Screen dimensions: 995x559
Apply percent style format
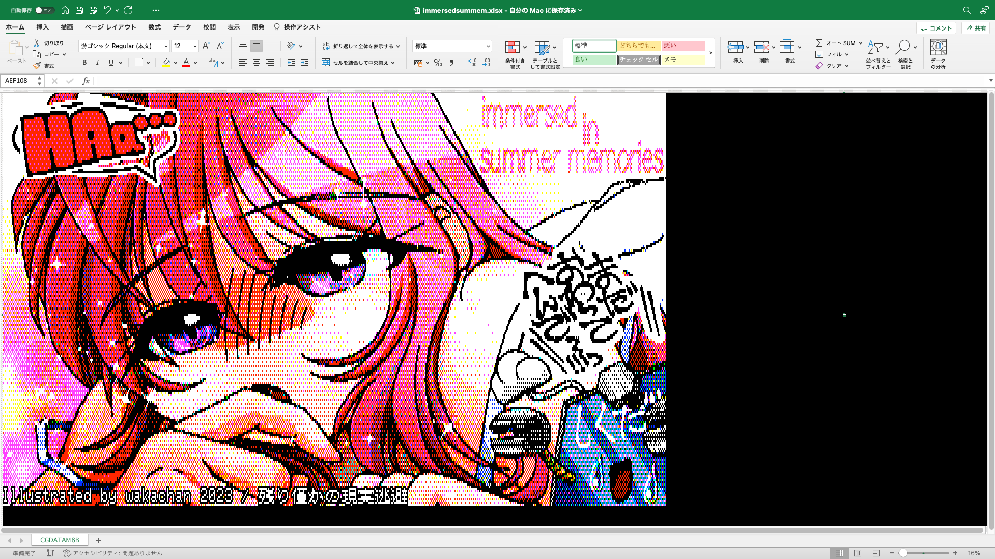tap(438, 63)
